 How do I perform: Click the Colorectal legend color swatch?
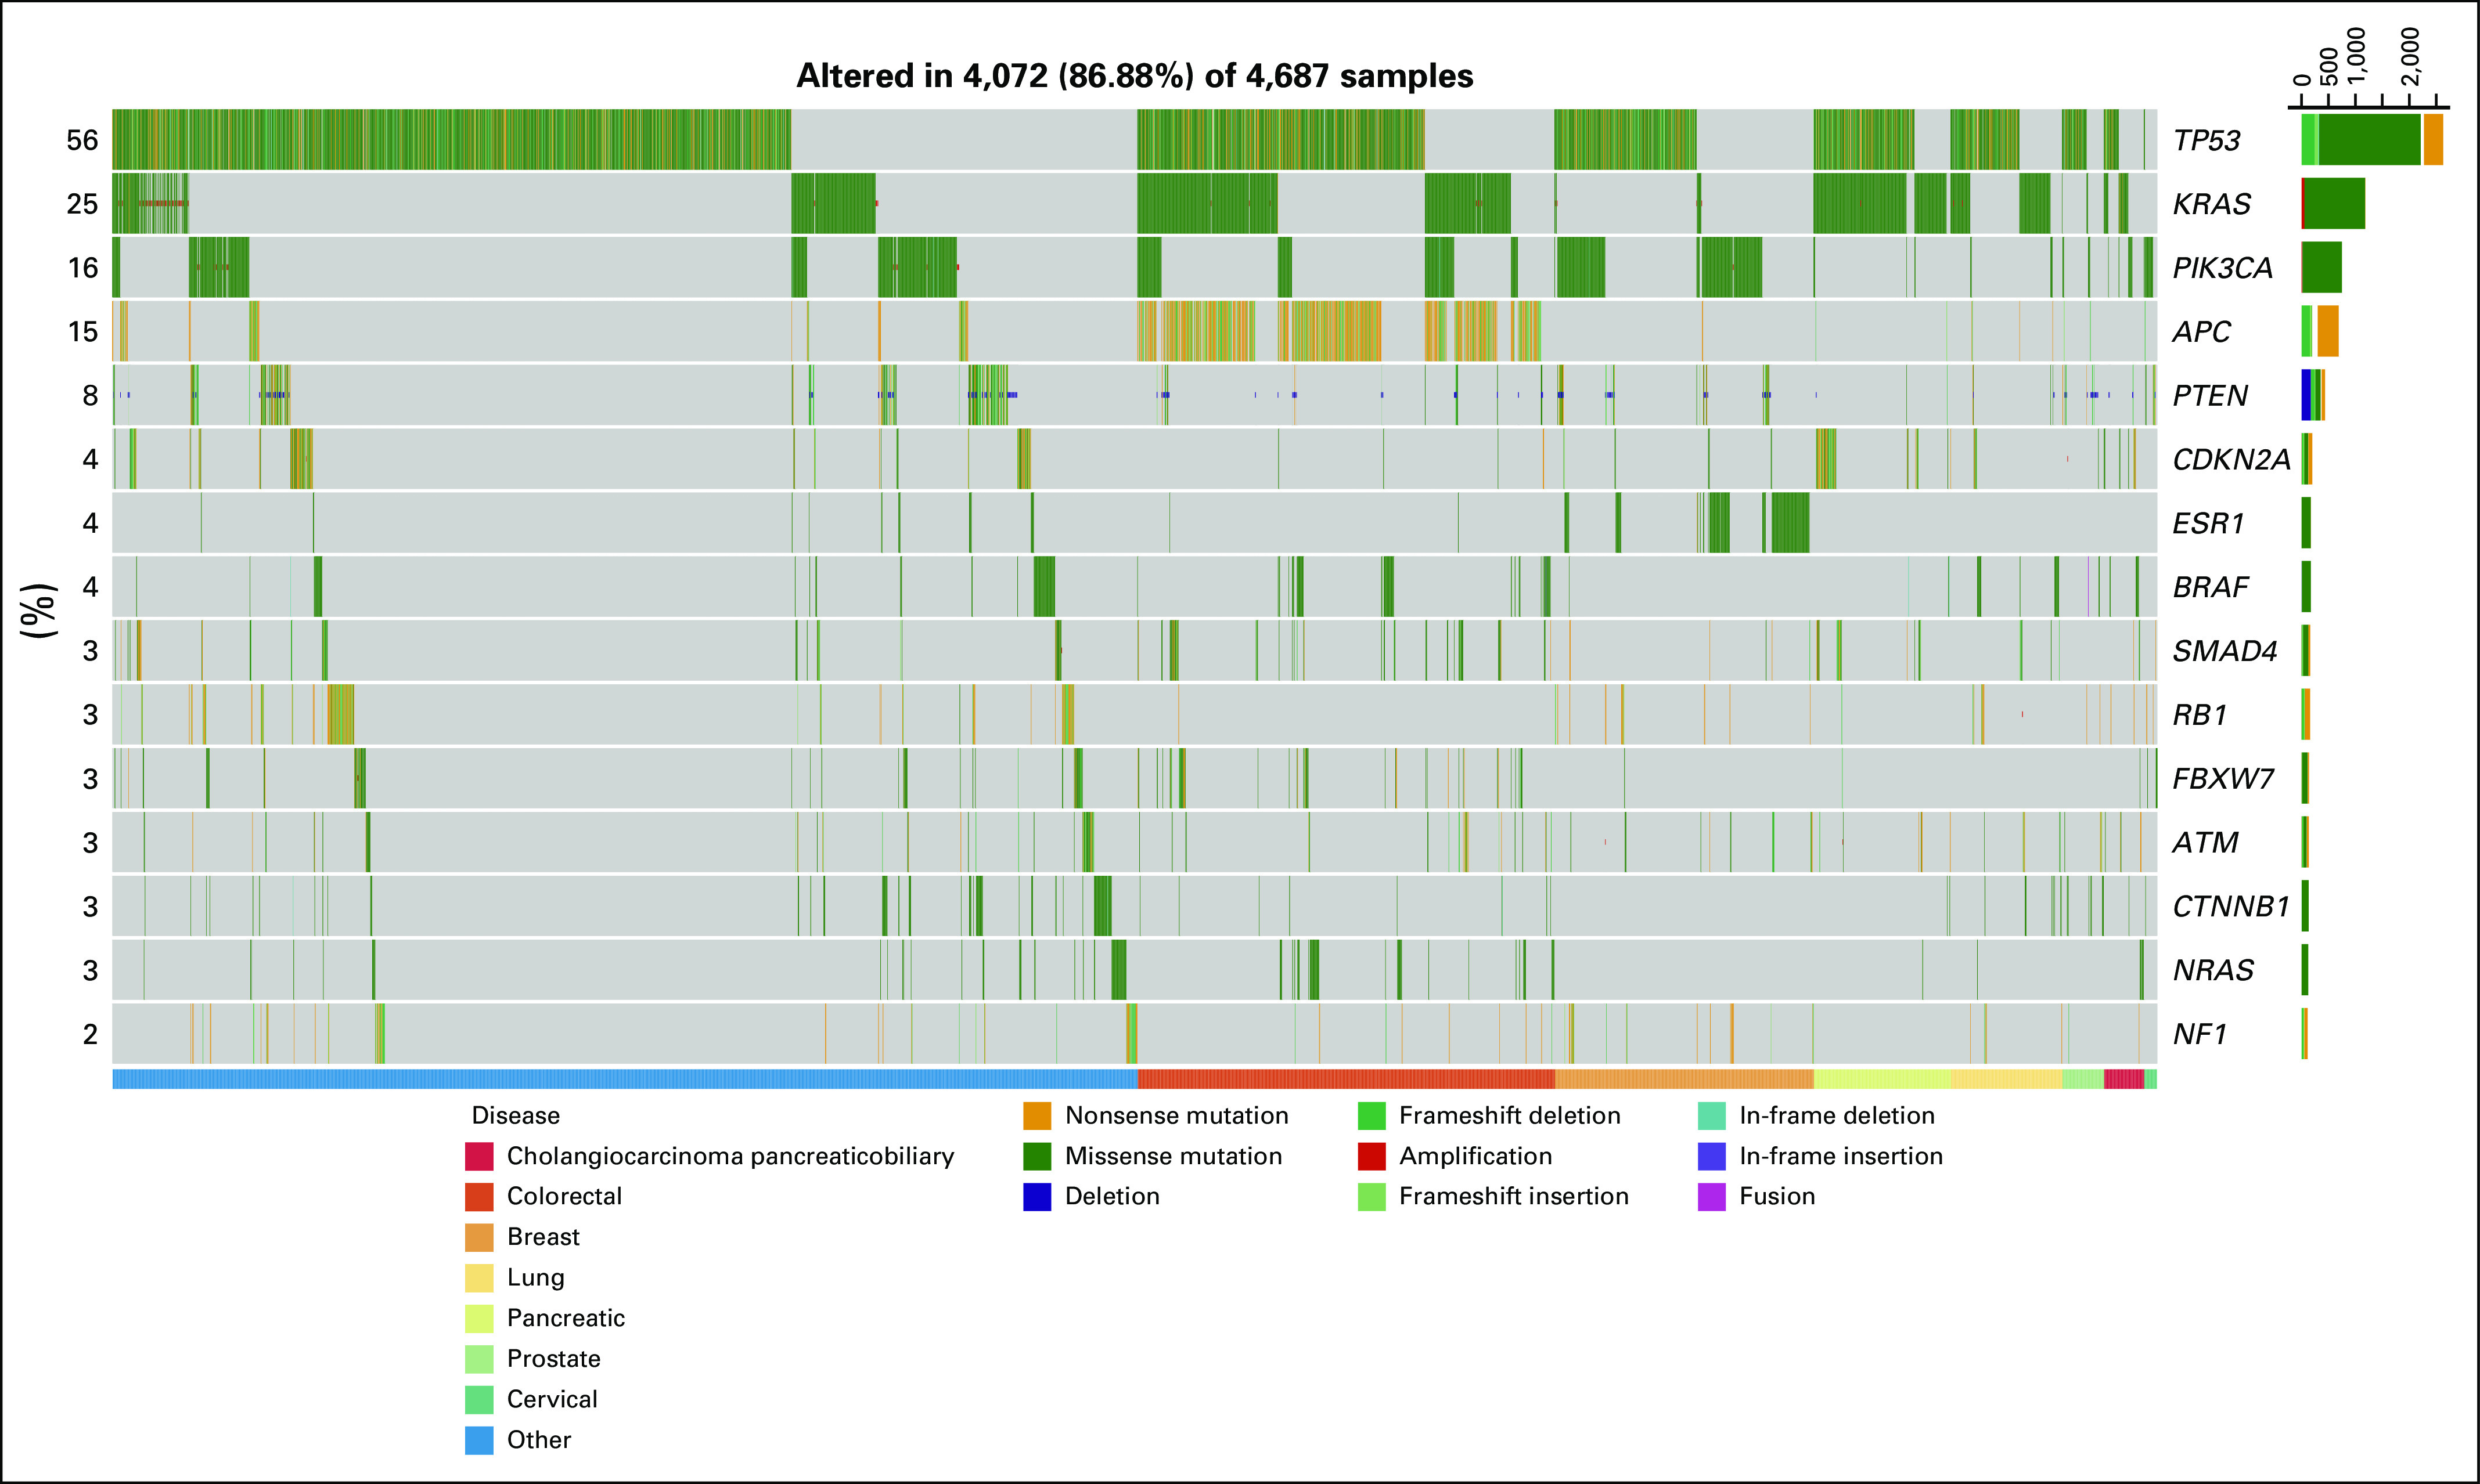(479, 1196)
